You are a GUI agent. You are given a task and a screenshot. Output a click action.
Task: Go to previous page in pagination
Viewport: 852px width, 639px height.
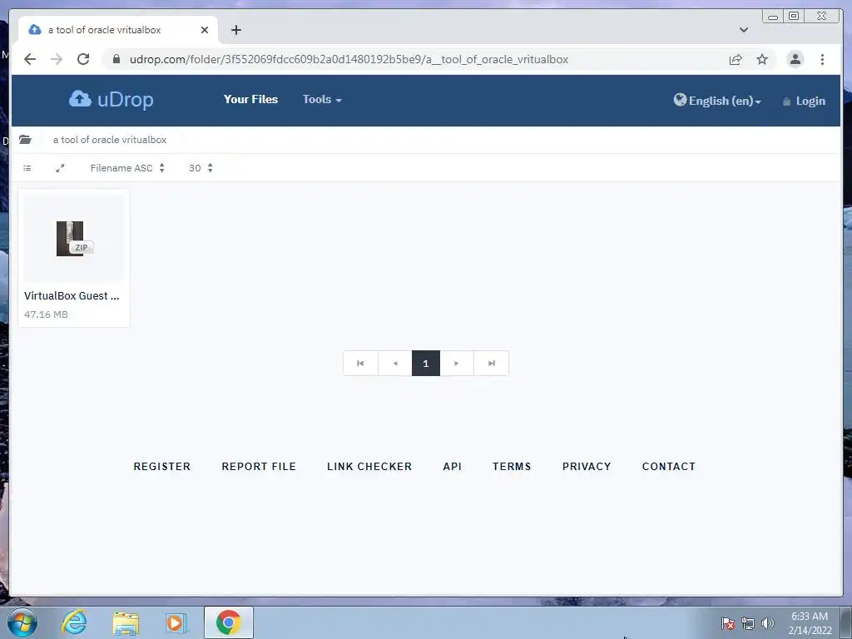click(395, 364)
